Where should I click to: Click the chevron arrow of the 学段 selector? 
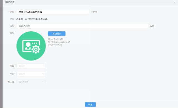pyautogui.click(x=43, y=66)
